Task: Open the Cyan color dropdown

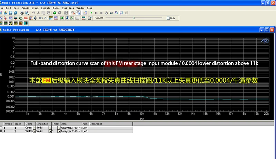Action: click(34, 128)
